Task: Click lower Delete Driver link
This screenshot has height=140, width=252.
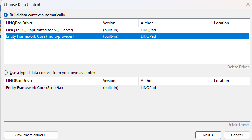Action: click(x=238, y=125)
